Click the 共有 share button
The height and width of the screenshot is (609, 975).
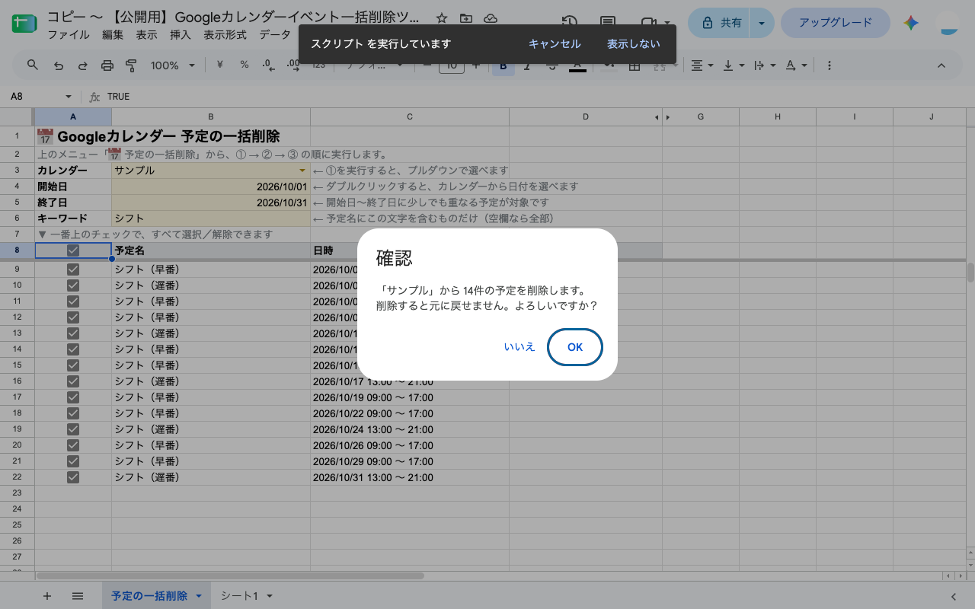coord(720,23)
